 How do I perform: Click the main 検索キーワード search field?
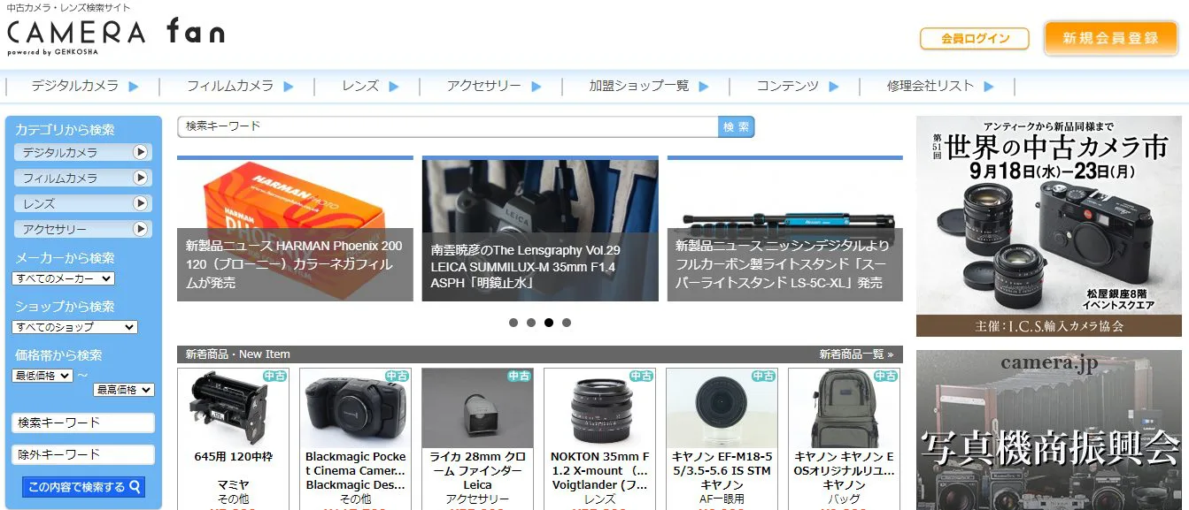[447, 127]
